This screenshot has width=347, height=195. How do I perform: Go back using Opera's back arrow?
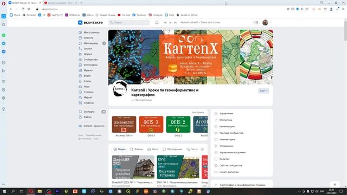coord(11,9)
